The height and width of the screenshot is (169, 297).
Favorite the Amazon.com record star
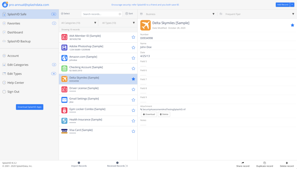(133, 58)
